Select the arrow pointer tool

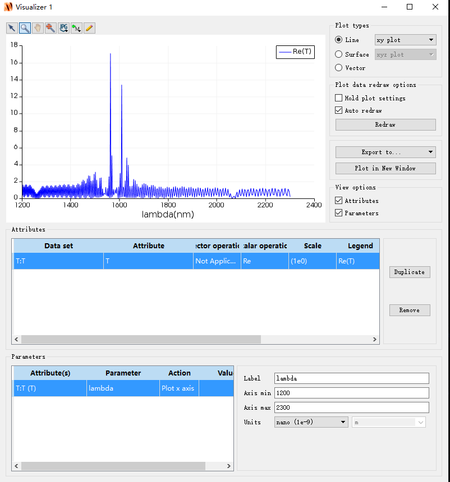[12, 28]
